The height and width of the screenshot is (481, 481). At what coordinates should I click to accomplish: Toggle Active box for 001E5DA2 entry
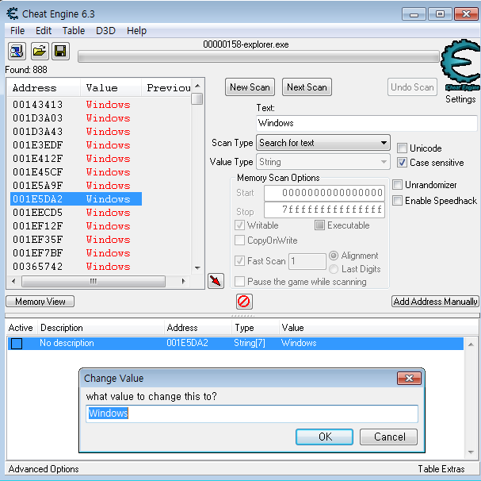click(x=17, y=343)
